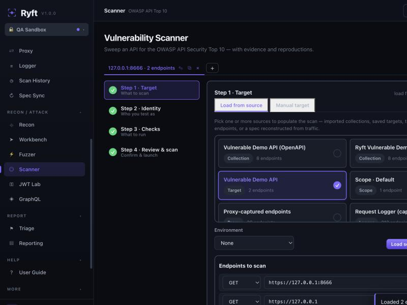Deselect the Vulnerable Demo API target checkmark
Screen dimensions: 407x305
click(337, 185)
